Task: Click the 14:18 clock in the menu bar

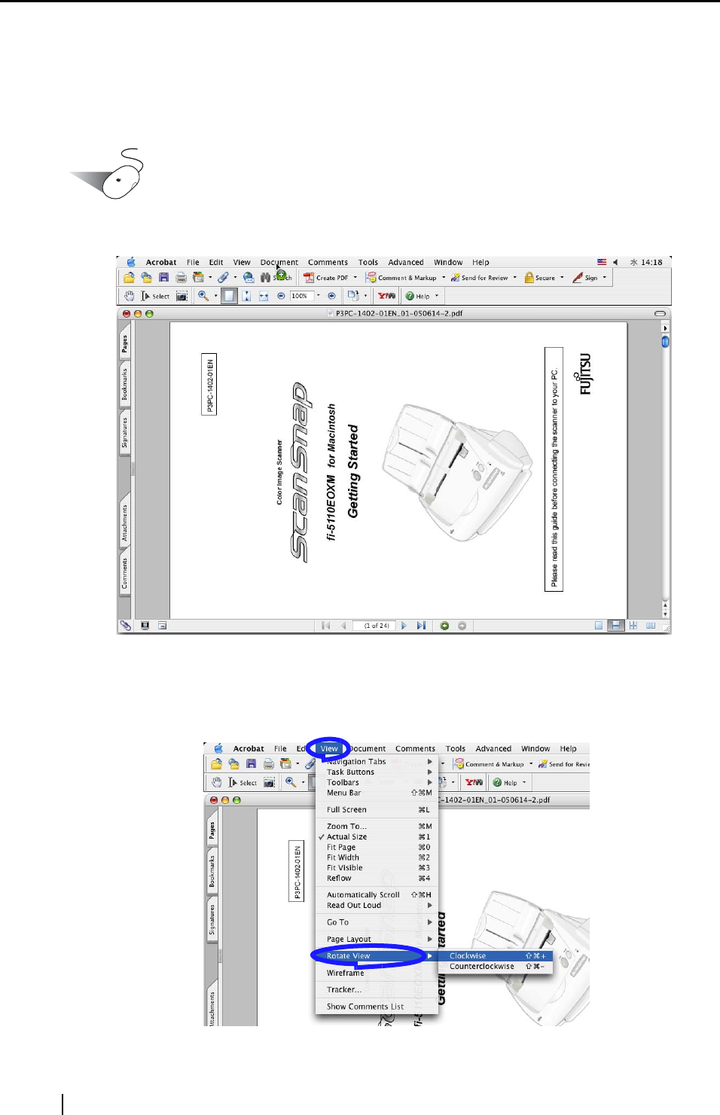Action: [651, 263]
